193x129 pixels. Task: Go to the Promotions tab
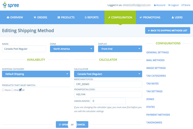[150, 17]
